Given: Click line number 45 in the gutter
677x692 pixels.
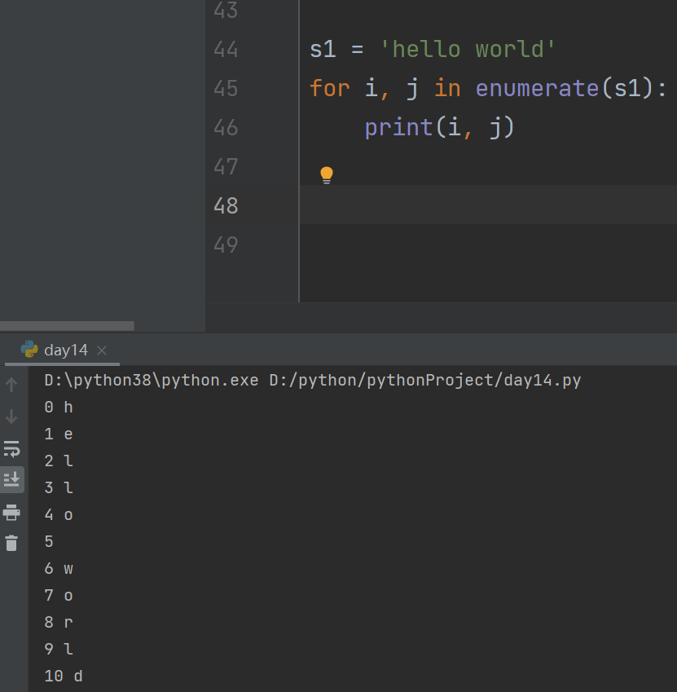Looking at the screenshot, I should [226, 88].
